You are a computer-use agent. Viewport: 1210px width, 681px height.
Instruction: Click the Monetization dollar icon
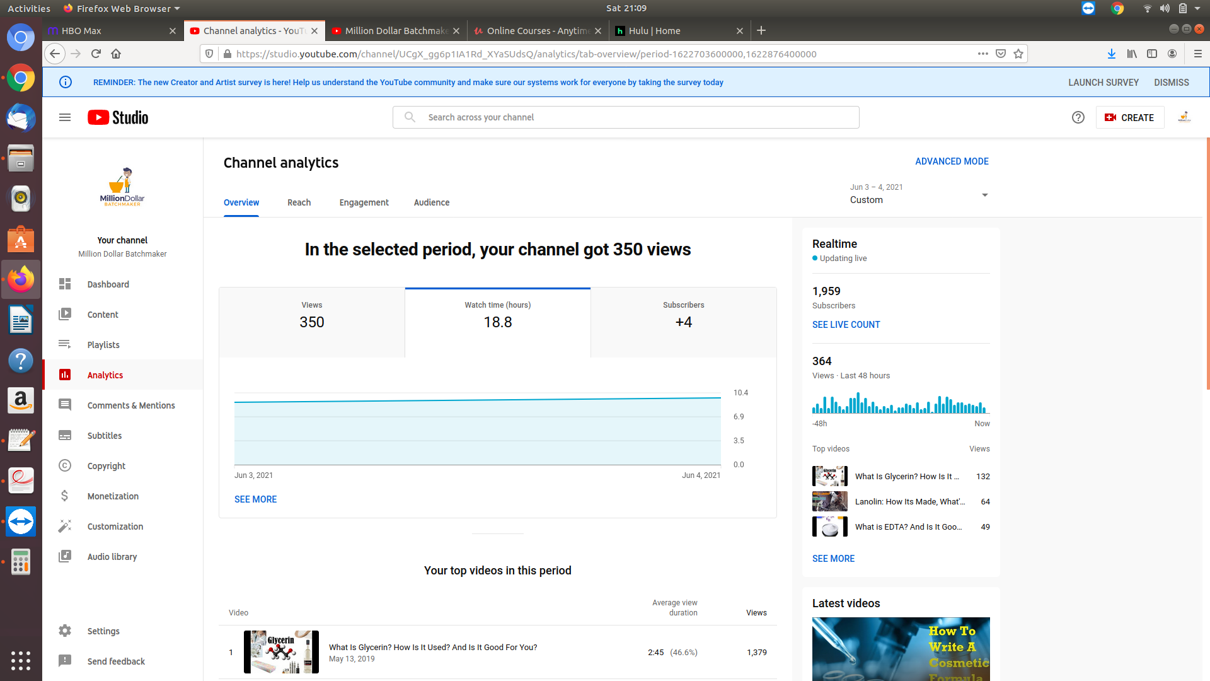(65, 496)
